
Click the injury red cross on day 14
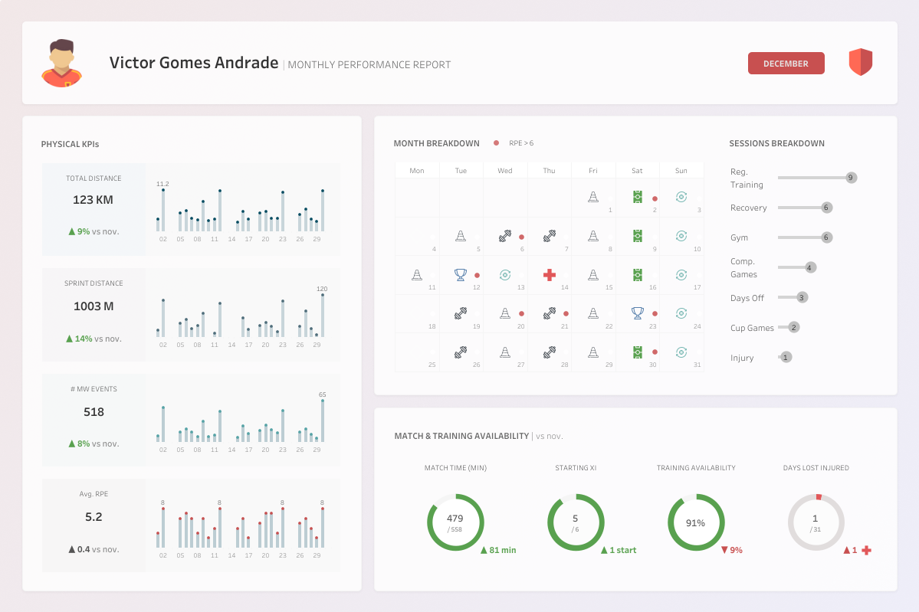[x=549, y=275]
